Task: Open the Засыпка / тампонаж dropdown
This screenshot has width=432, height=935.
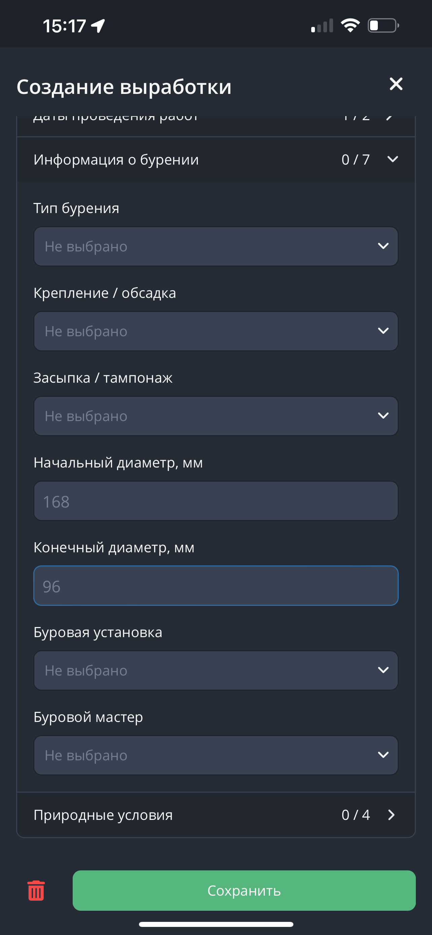Action: click(216, 416)
